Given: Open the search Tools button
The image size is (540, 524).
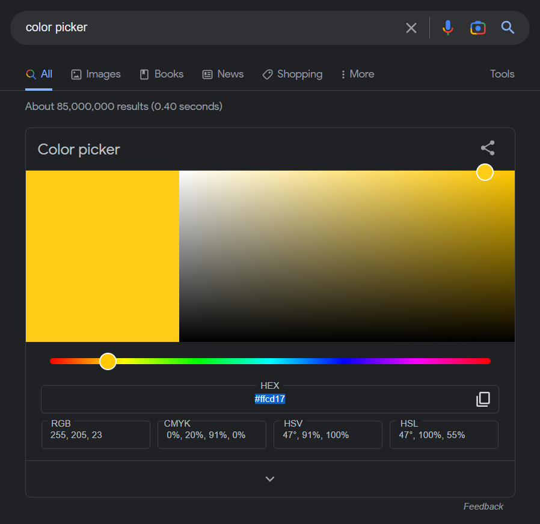Looking at the screenshot, I should tap(502, 74).
